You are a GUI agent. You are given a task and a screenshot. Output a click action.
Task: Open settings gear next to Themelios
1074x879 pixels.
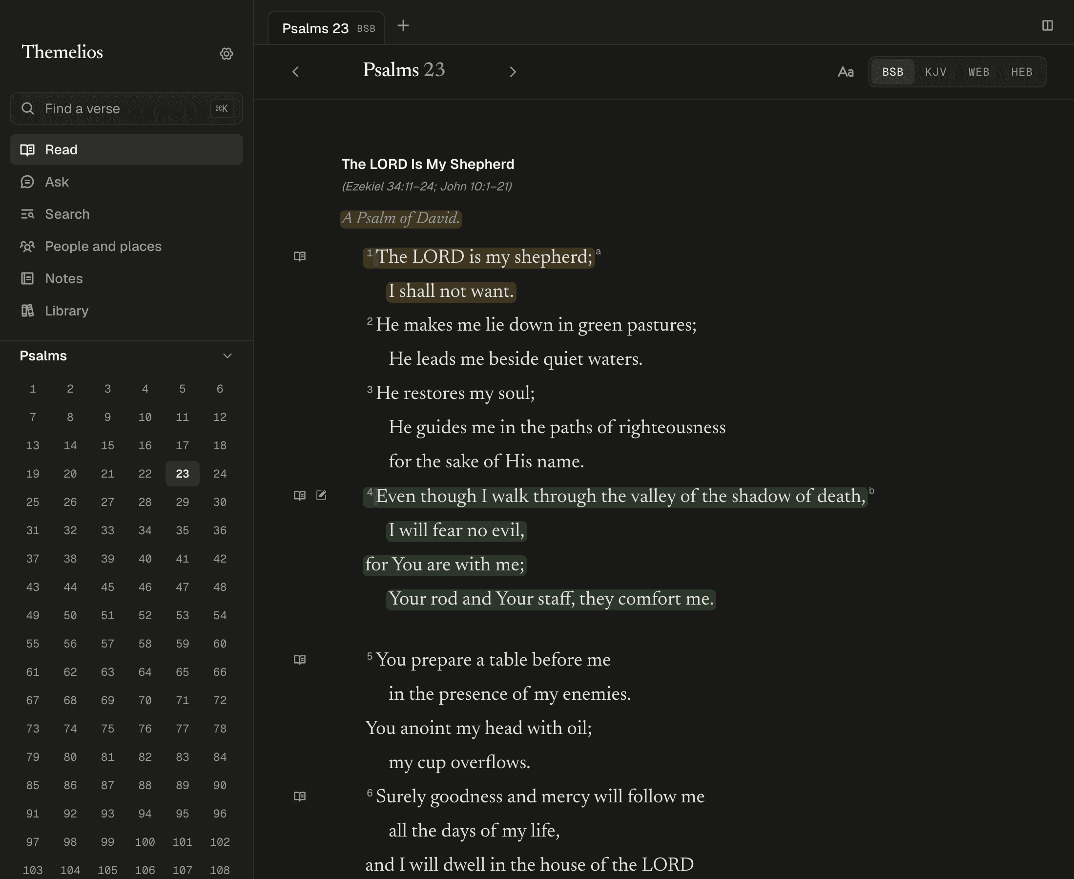[x=226, y=54]
